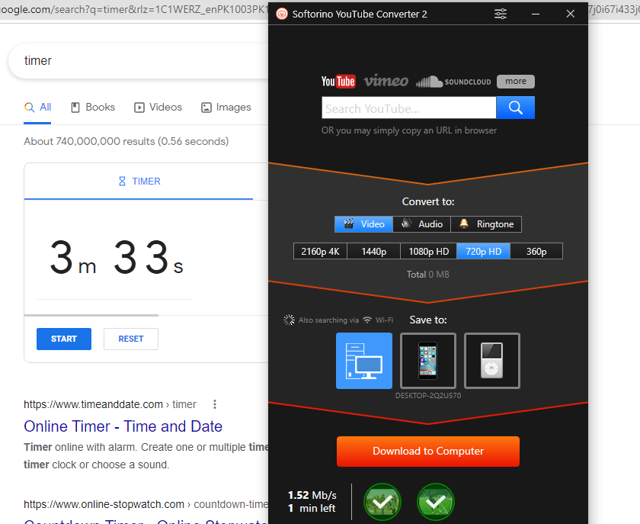Image resolution: width=640 pixels, height=524 pixels.
Task: Click the second completed download thumbnail
Action: click(x=436, y=502)
